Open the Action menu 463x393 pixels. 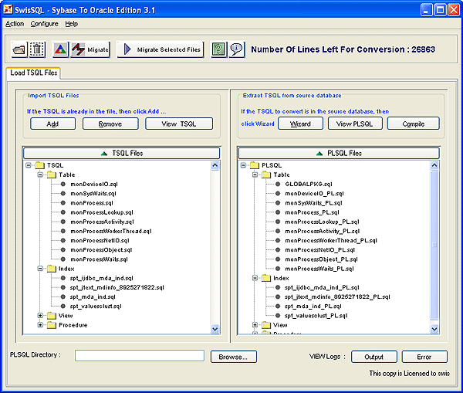coord(15,24)
